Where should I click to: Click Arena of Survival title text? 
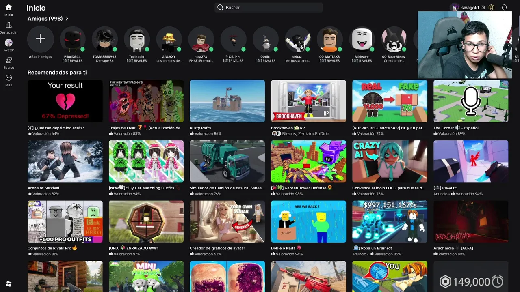43,188
